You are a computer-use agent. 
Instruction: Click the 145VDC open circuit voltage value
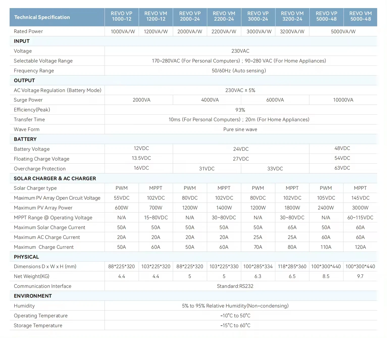coord(360,198)
